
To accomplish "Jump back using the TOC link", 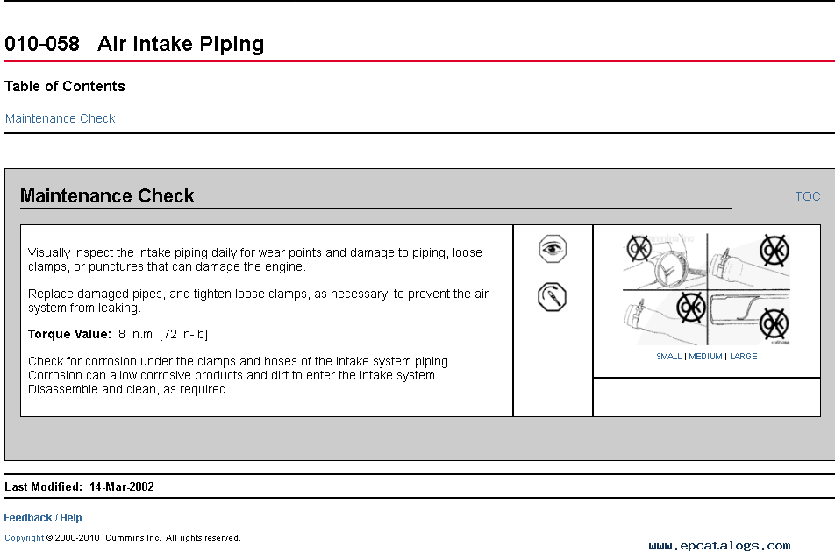I will (x=807, y=196).
